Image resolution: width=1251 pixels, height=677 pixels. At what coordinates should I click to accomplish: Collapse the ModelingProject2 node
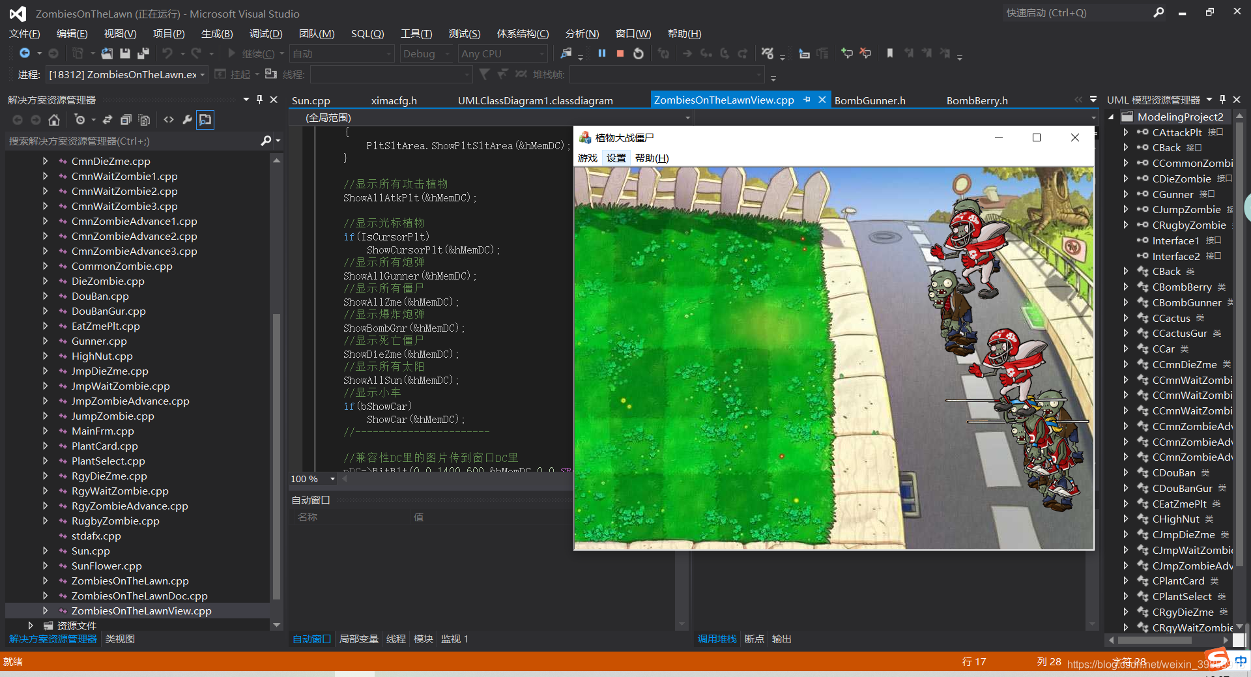click(x=1111, y=117)
